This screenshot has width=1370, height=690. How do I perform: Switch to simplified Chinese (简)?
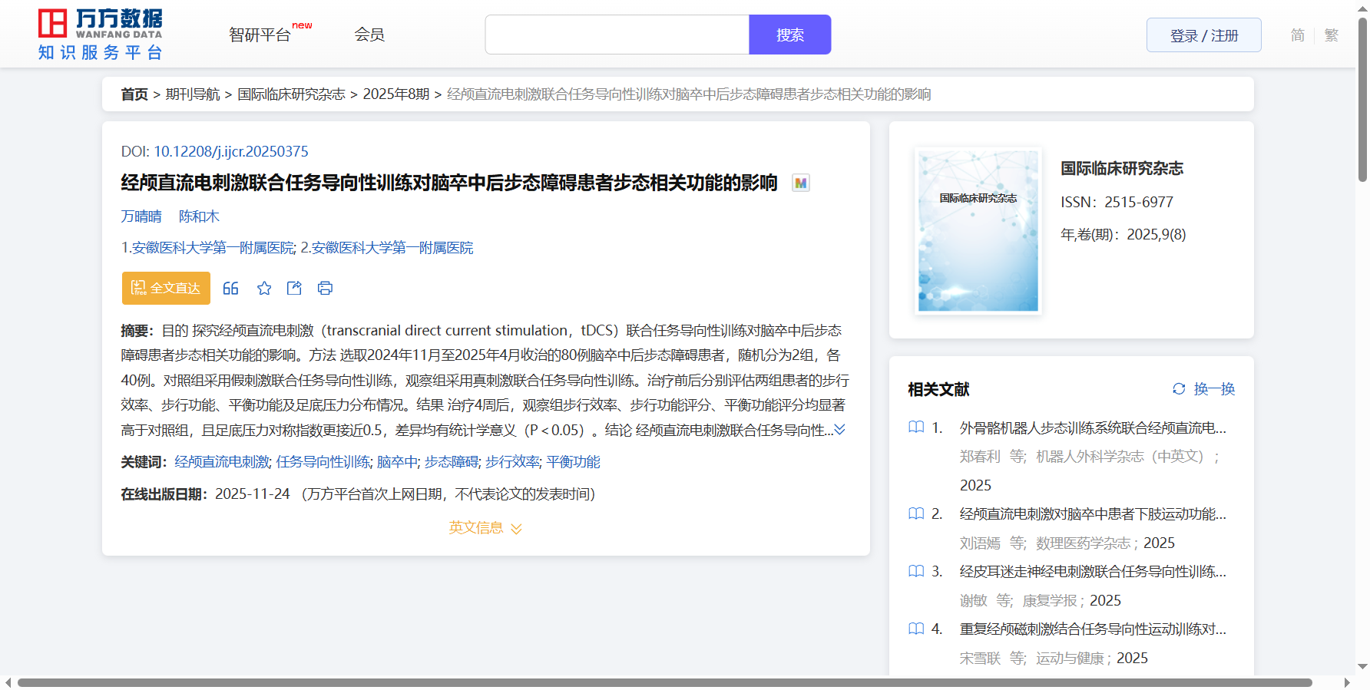(x=1297, y=35)
